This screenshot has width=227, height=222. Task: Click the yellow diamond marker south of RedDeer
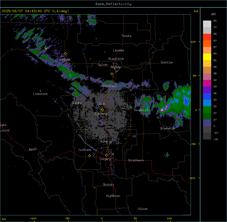click(x=112, y=74)
